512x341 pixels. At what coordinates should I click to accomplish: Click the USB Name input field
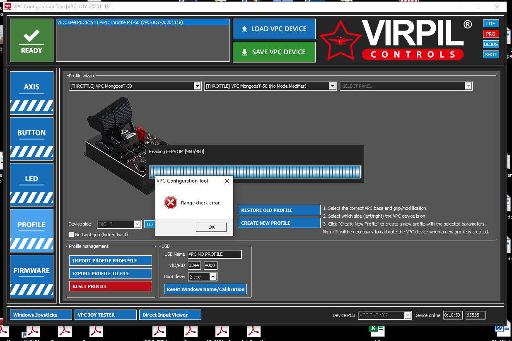click(214, 254)
